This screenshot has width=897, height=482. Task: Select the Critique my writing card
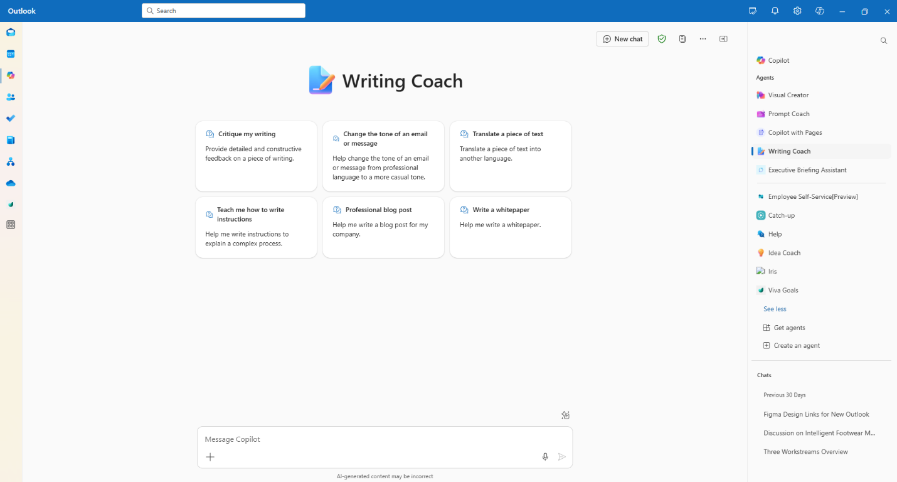point(256,156)
